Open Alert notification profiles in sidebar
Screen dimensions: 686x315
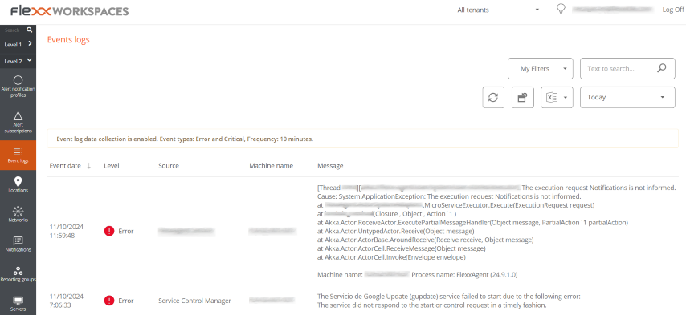click(x=18, y=87)
